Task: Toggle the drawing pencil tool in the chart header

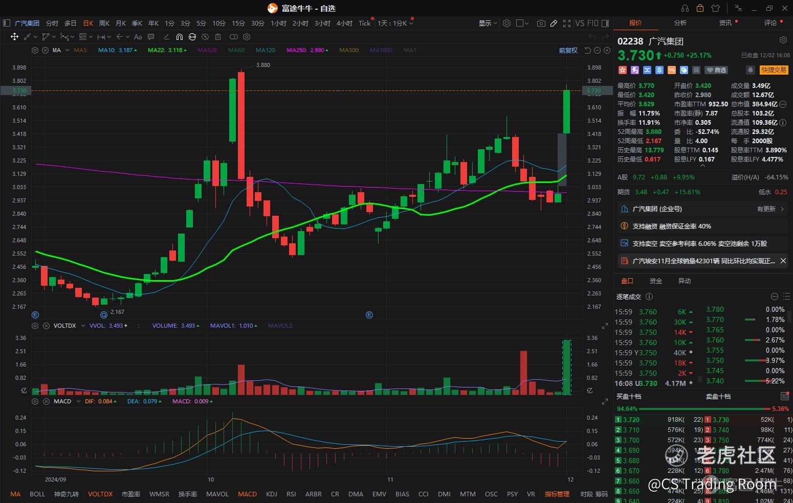Action: pyautogui.click(x=554, y=23)
